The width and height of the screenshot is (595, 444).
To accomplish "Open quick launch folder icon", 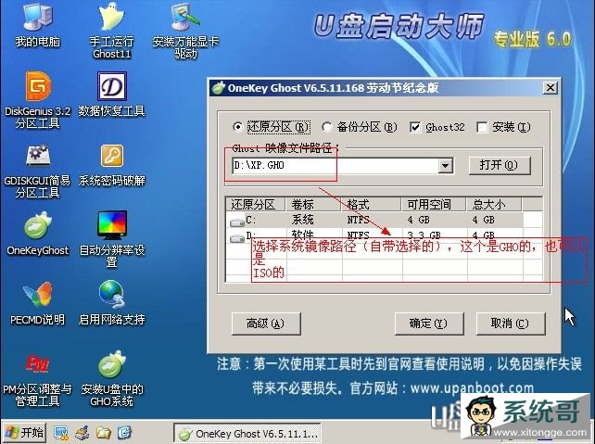I will coord(103,432).
